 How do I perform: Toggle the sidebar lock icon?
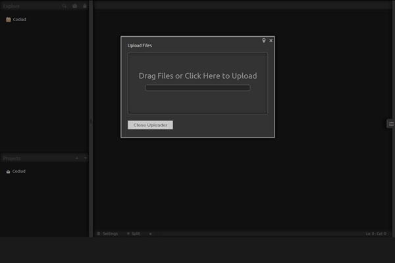[x=84, y=5]
